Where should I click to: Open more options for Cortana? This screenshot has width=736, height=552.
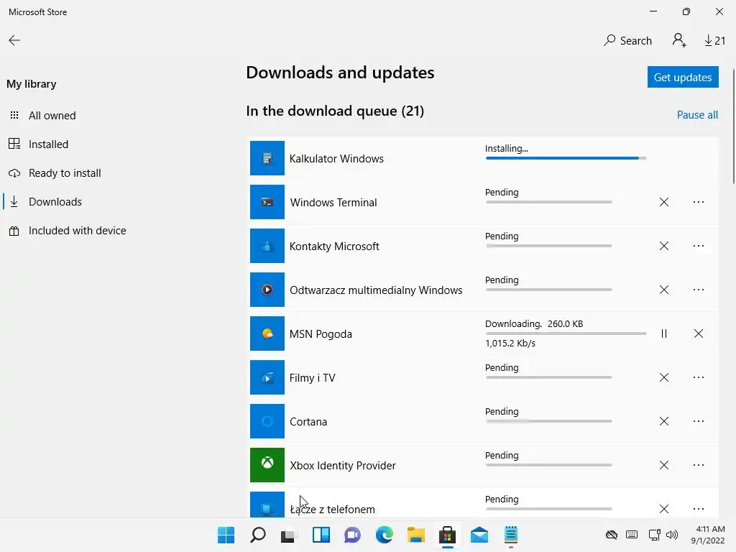pos(699,421)
